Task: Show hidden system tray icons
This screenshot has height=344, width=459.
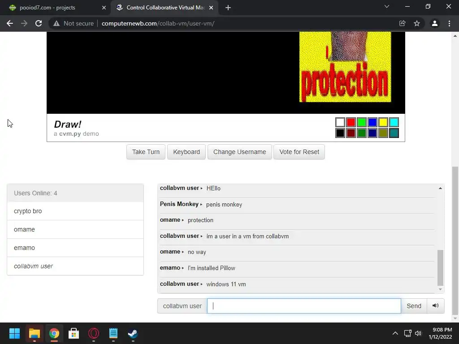Action: (395, 333)
